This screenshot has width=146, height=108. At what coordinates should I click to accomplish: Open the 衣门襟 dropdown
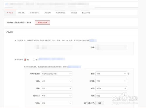pyautogui.click(x=111, y=81)
